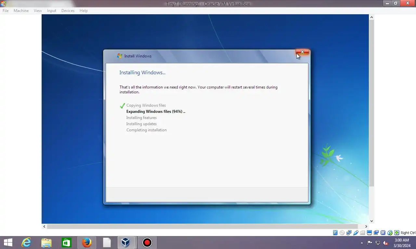The image size is (416, 249).
Task: Click the vertical scrollbar up arrow
Action: (x=371, y=17)
